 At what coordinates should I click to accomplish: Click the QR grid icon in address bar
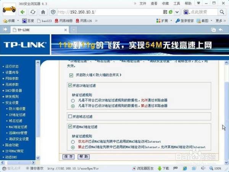click(165, 12)
